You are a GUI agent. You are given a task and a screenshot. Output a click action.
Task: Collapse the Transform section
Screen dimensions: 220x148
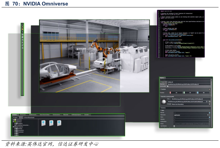point(160,89)
